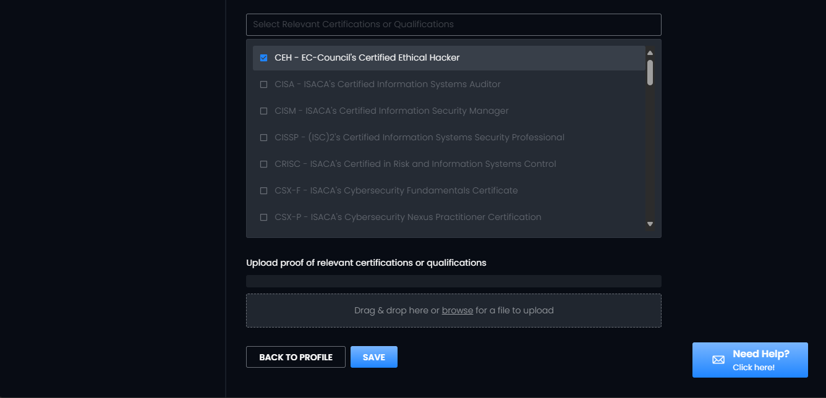Click the drag and drop upload area
Viewport: 826px width, 398px height.
[454, 310]
